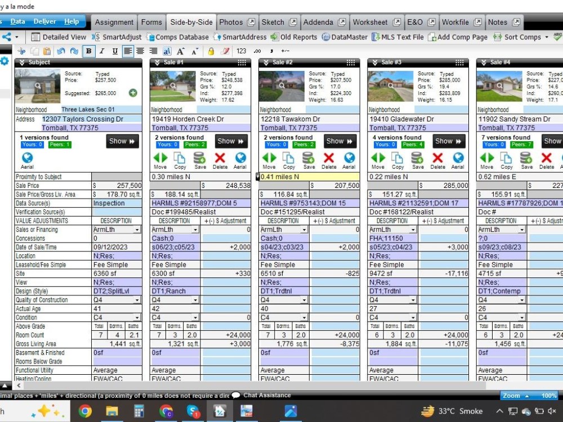
Task: Open Subject Condition C4 dropdown
Action: coord(137,317)
